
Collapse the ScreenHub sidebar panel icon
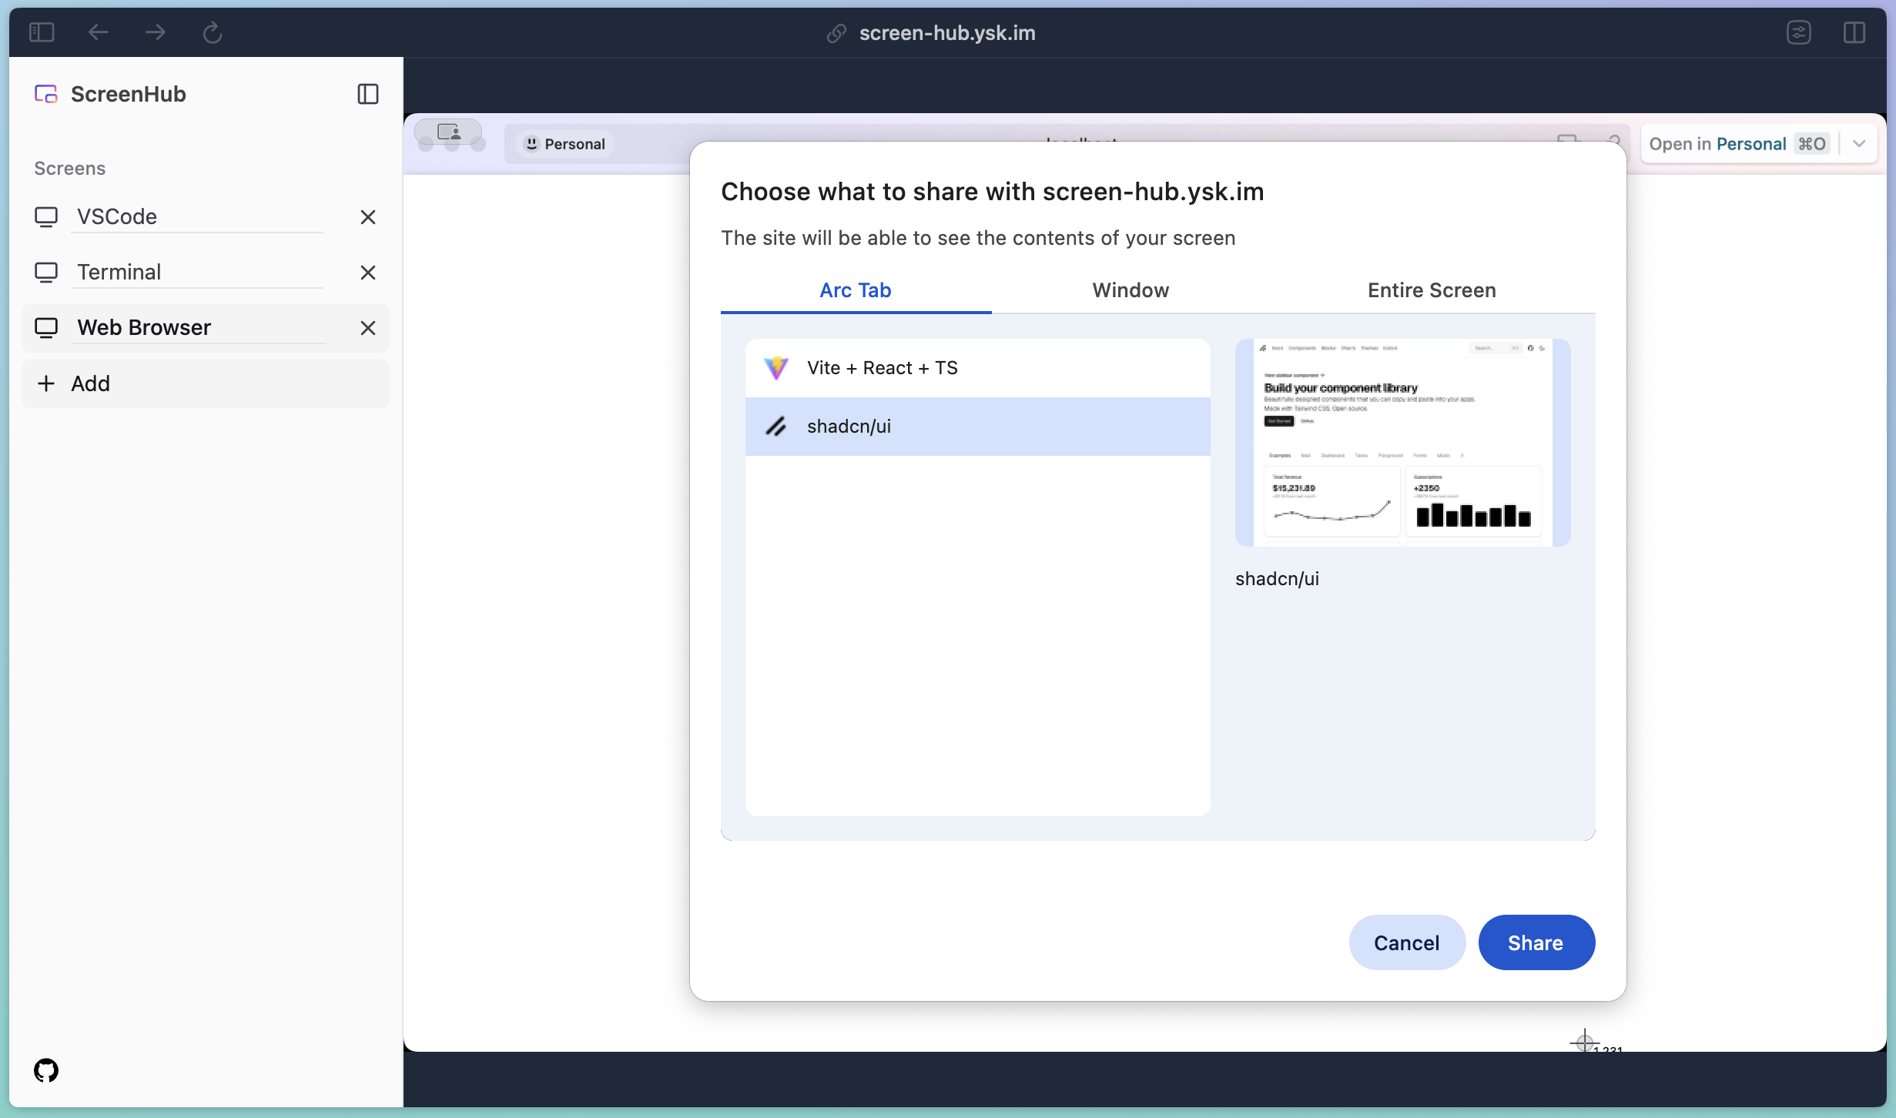368,94
